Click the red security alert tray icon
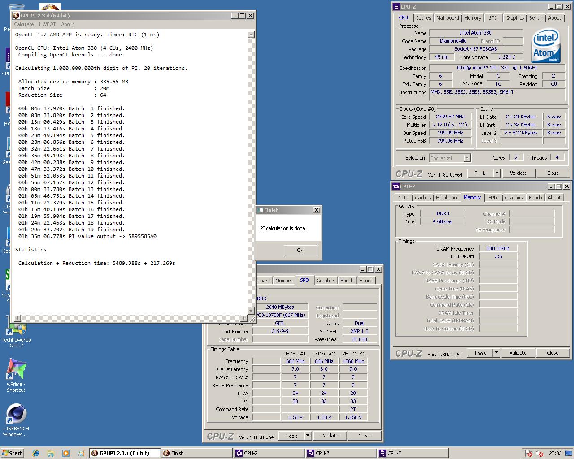The image size is (574, 459). pyautogui.click(x=529, y=453)
